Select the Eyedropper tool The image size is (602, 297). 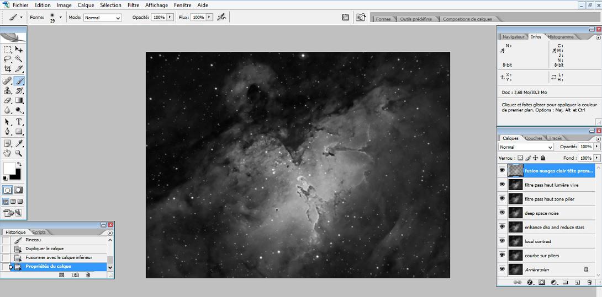point(19,144)
